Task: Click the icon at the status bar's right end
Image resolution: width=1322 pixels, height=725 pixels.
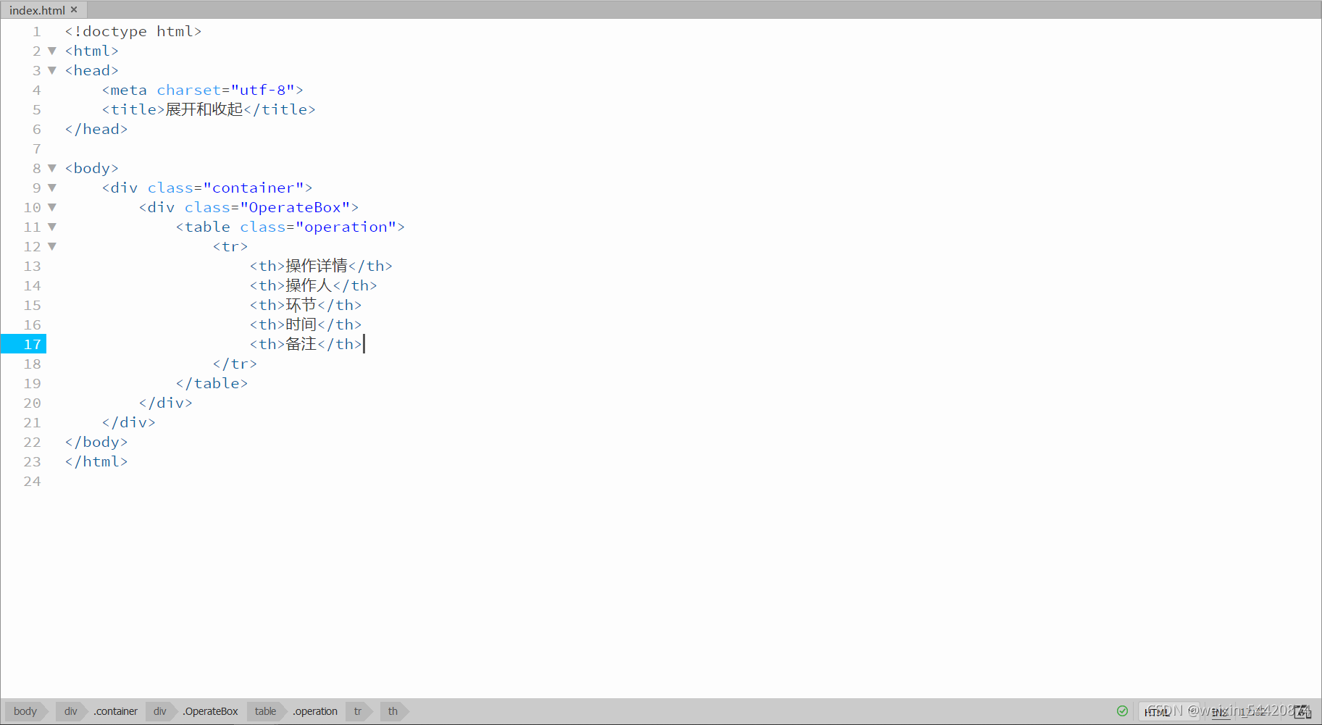Action: (x=1303, y=712)
